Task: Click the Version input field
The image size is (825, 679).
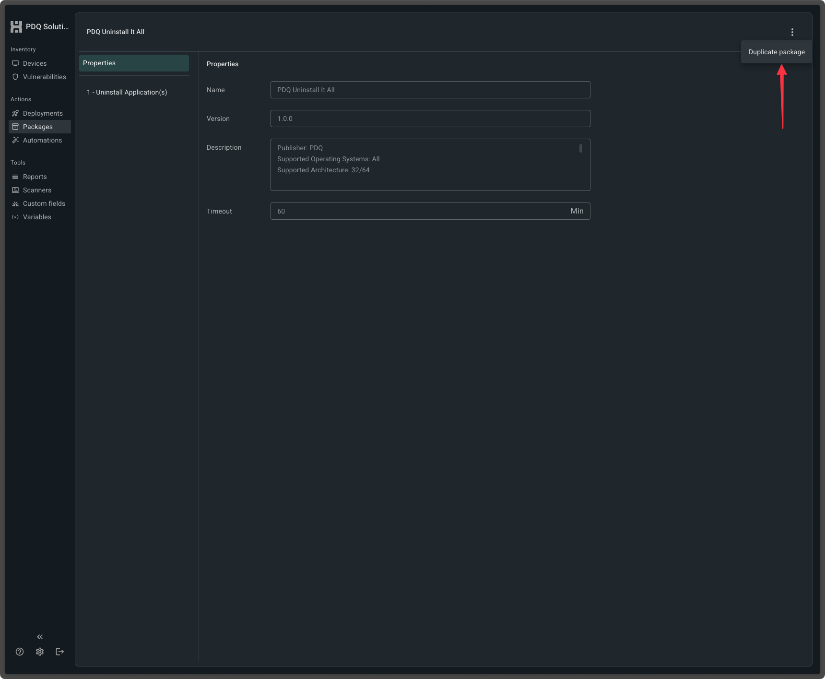Action: pyautogui.click(x=430, y=119)
